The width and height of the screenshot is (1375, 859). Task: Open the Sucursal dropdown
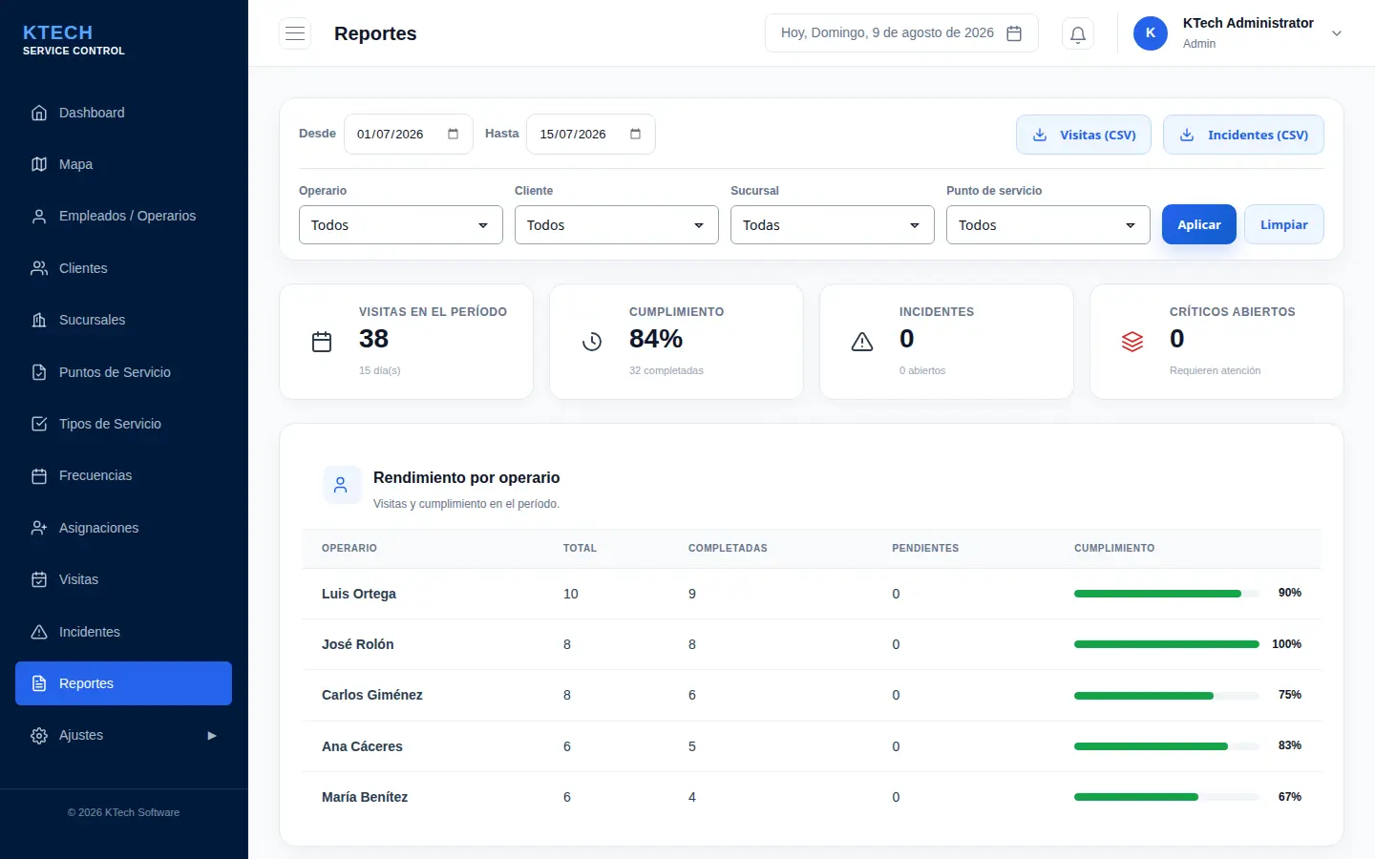(x=833, y=225)
